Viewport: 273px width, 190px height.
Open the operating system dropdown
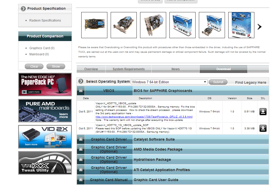point(169,82)
